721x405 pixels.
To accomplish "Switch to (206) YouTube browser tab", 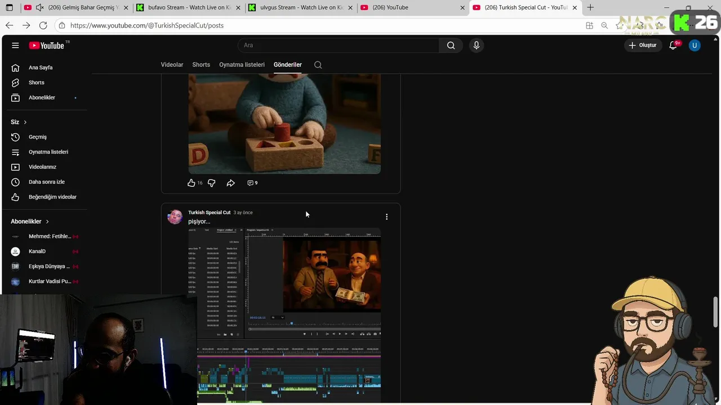I will pyautogui.click(x=411, y=7).
